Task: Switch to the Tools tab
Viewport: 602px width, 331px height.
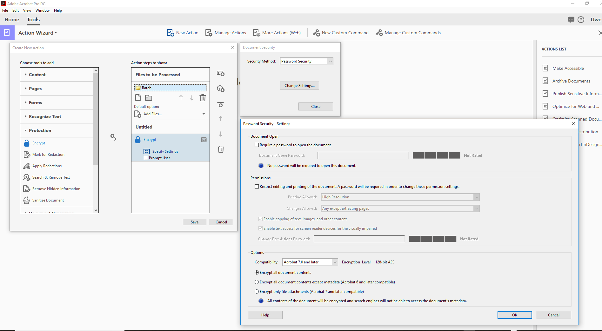Action: (33, 20)
